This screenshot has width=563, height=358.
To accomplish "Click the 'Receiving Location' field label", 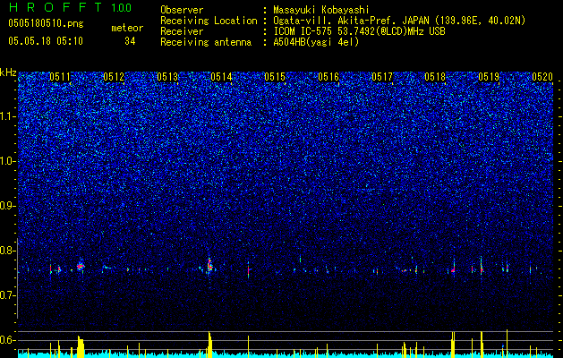I will (209, 21).
